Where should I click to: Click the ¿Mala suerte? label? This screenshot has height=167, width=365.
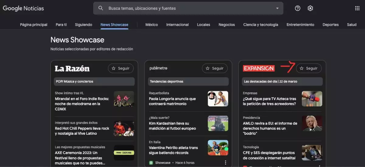pyautogui.click(x=159, y=118)
